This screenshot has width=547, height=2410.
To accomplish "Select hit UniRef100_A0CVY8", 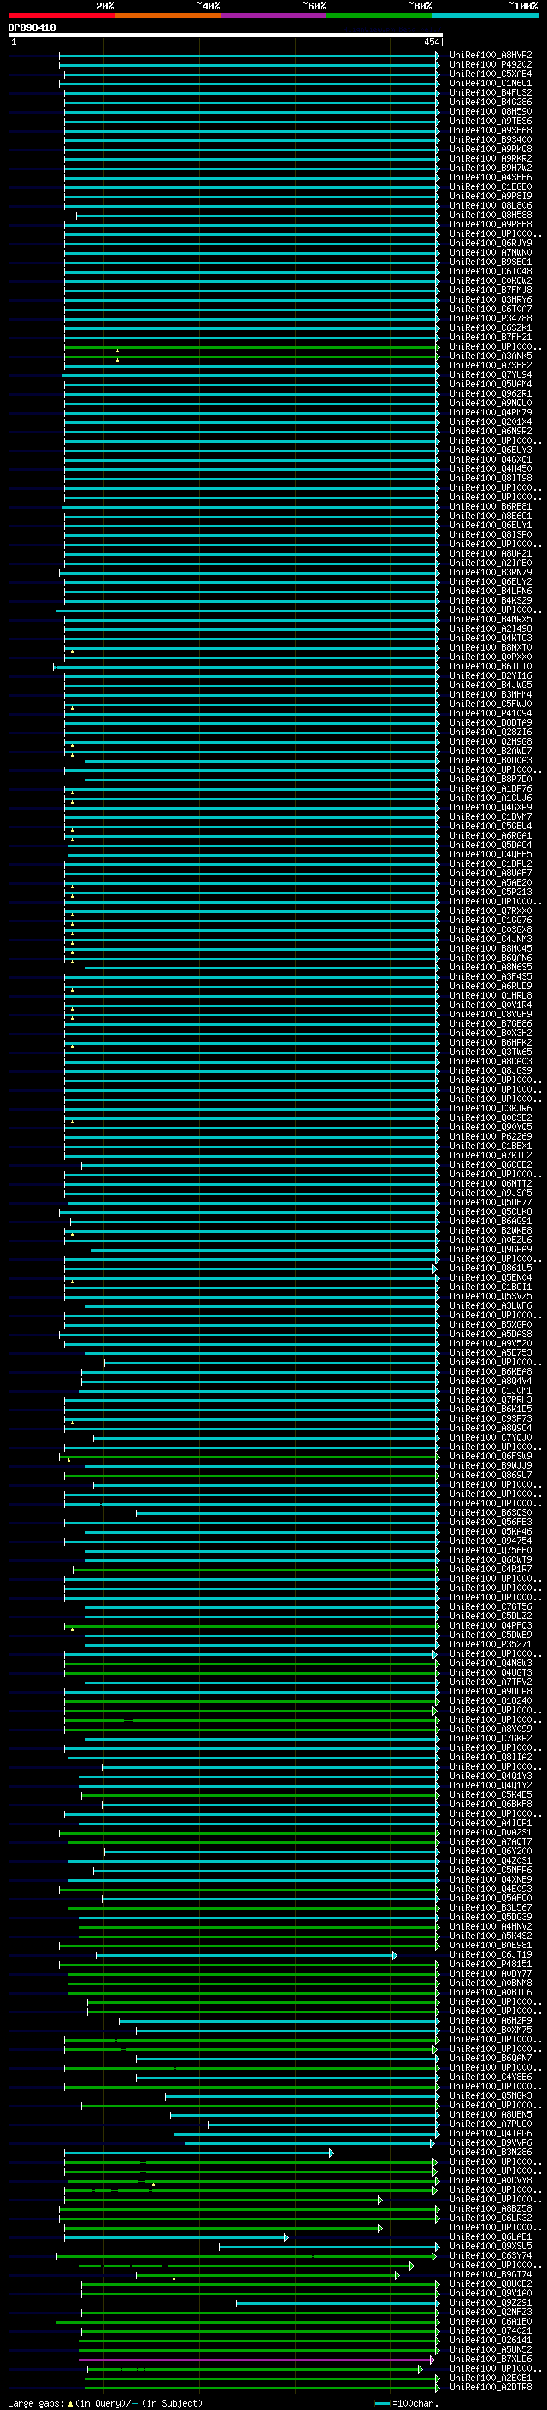I will 490,2180.
